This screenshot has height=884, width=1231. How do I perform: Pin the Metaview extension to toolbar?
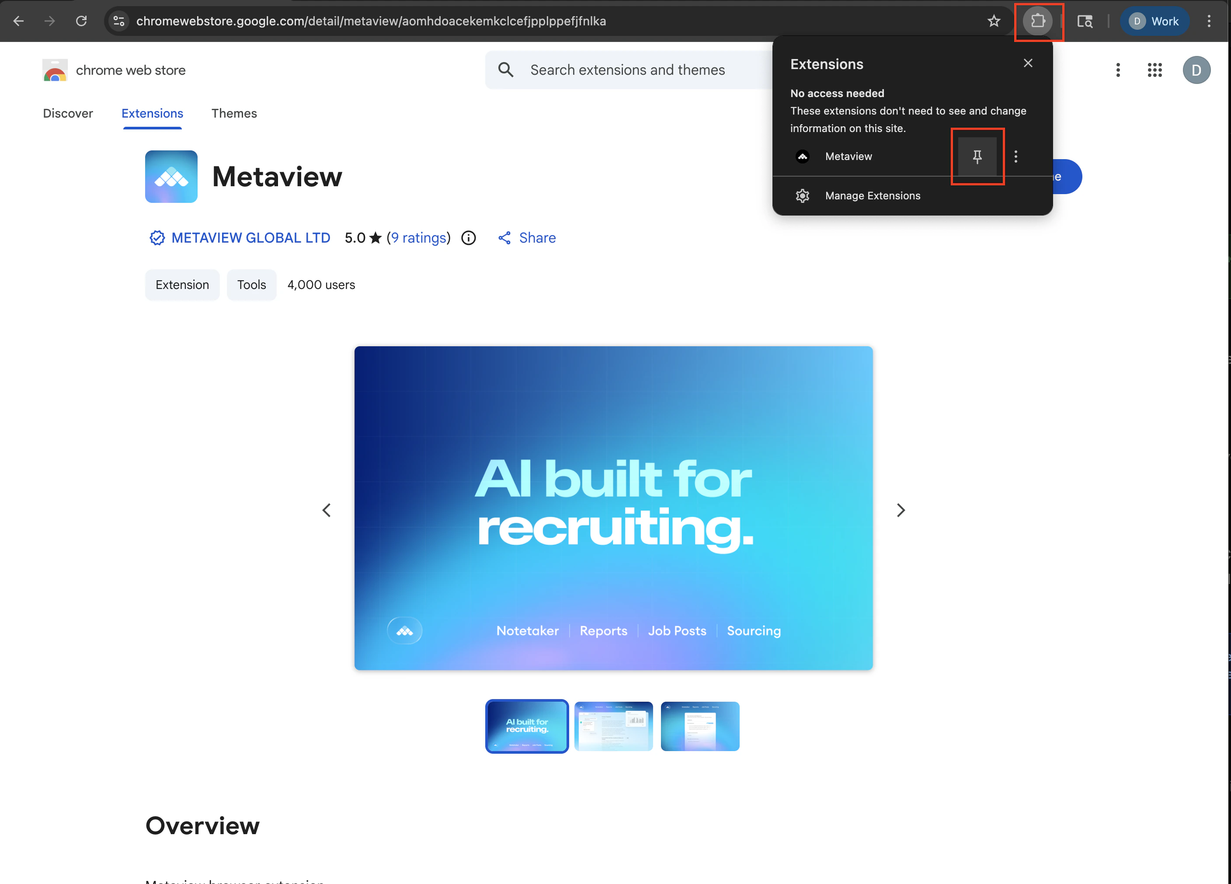click(977, 156)
